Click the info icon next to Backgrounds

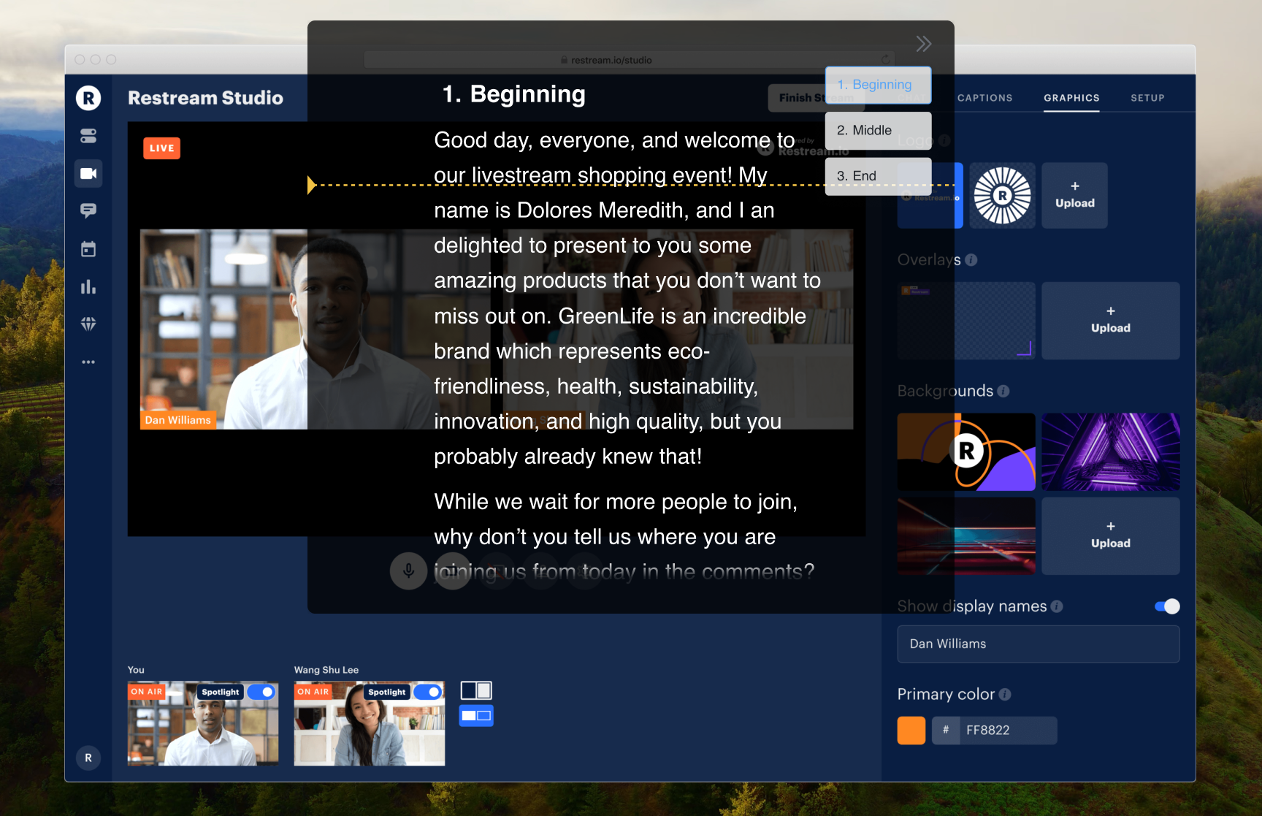[x=1003, y=391]
